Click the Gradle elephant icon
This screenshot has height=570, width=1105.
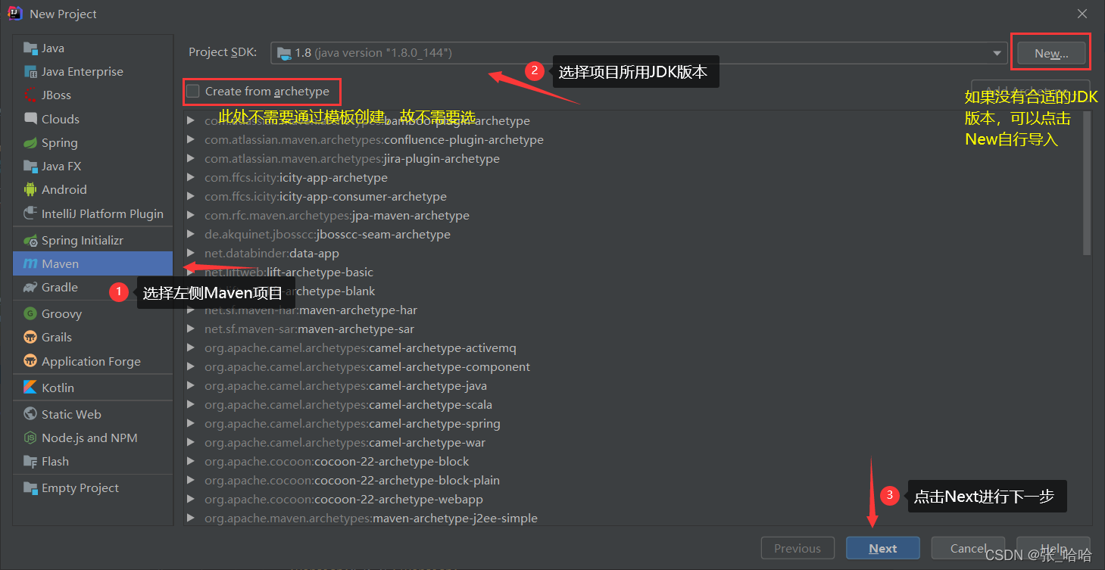[30, 288]
